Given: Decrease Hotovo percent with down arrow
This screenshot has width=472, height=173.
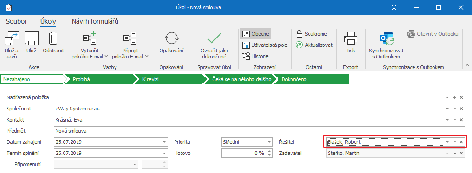Looking at the screenshot, I should [x=269, y=155].
